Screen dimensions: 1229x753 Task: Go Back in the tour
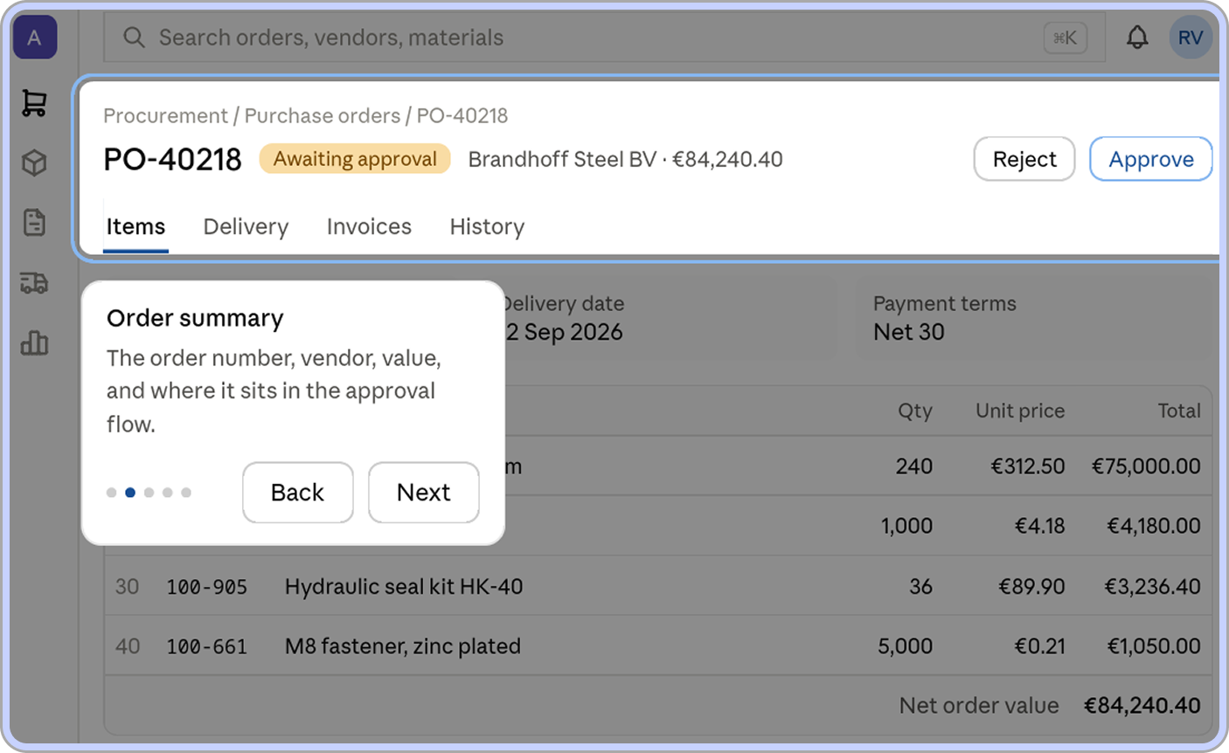coord(298,493)
